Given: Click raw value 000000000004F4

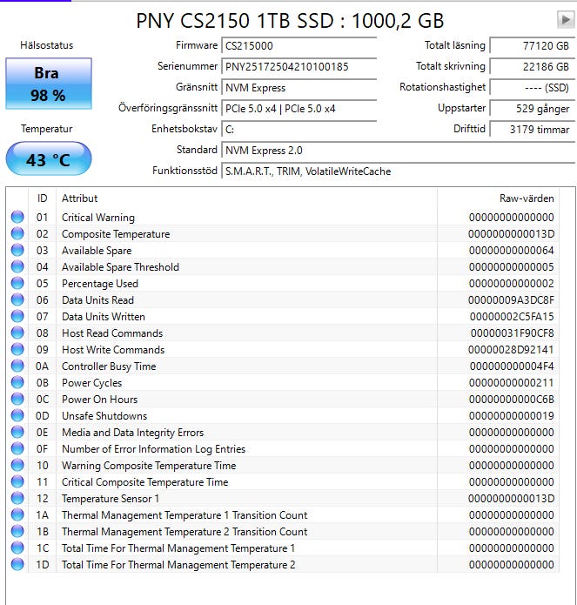Looking at the screenshot, I should 512,366.
